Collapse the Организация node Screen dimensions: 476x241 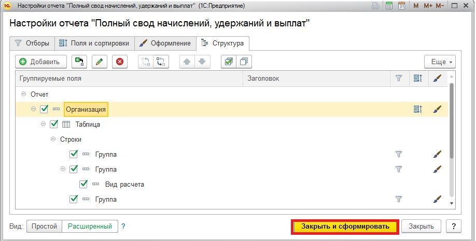[x=33, y=109]
